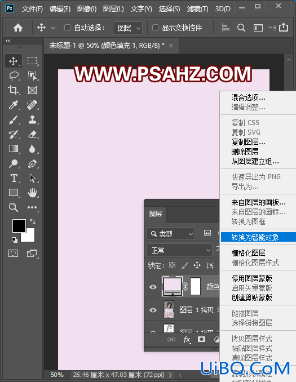
Task: Select the Clone Stamp tool
Action: (32, 119)
